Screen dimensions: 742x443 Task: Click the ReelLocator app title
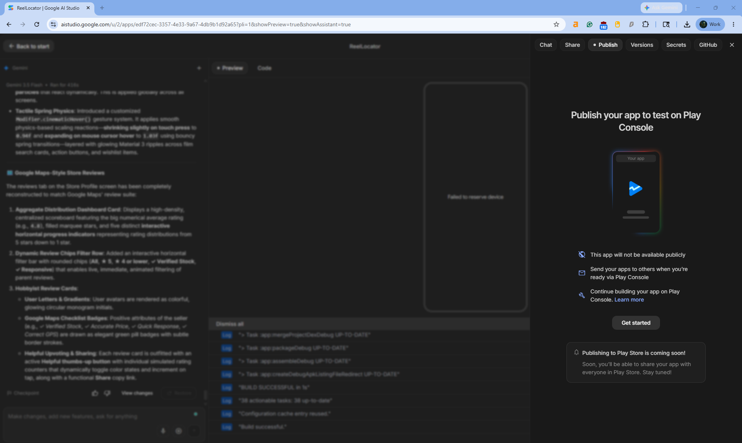click(365, 46)
